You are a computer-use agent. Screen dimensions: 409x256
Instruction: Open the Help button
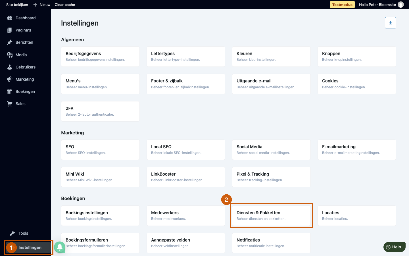[x=395, y=247]
